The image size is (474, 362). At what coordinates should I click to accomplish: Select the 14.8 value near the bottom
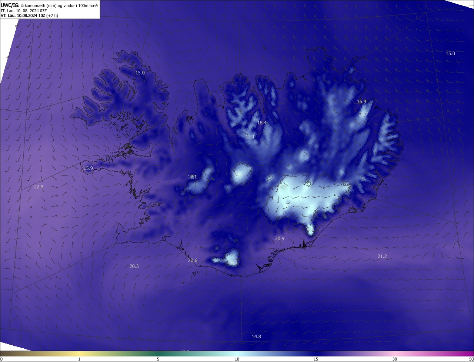click(x=256, y=337)
